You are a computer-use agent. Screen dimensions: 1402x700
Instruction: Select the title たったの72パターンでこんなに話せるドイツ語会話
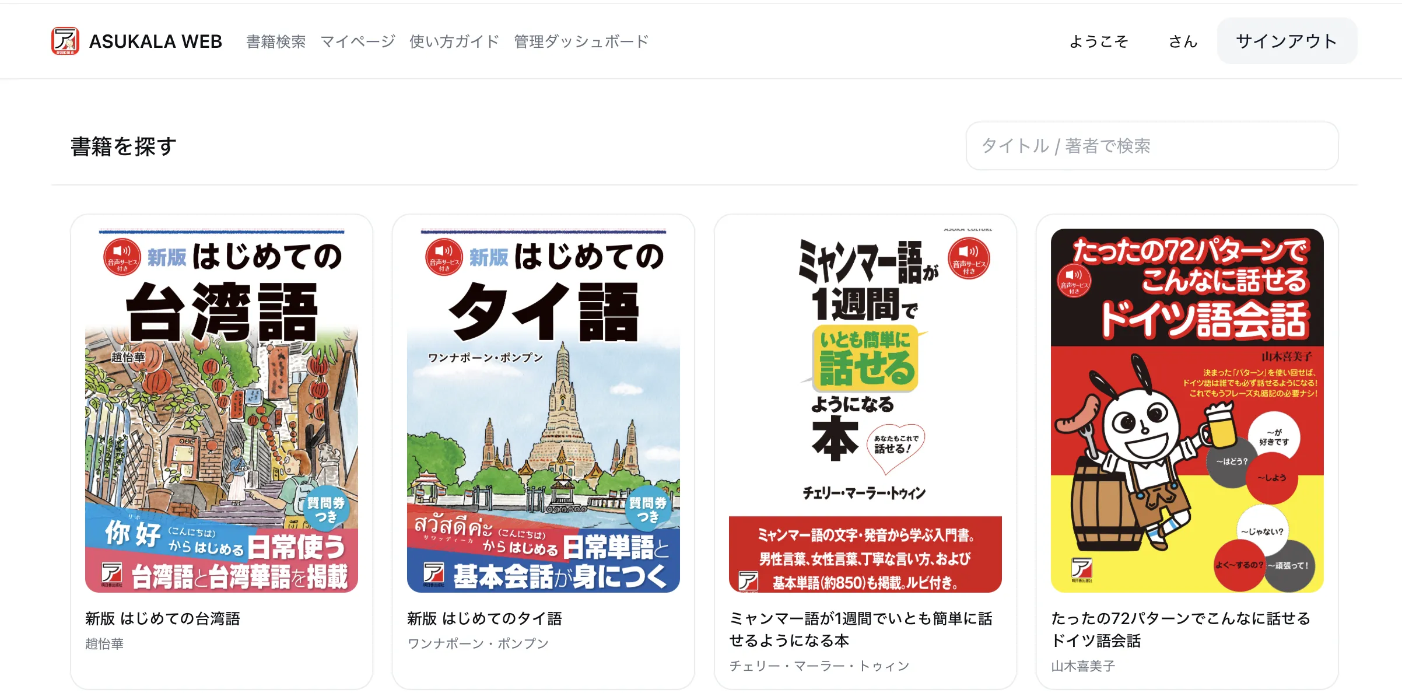click(x=1181, y=629)
